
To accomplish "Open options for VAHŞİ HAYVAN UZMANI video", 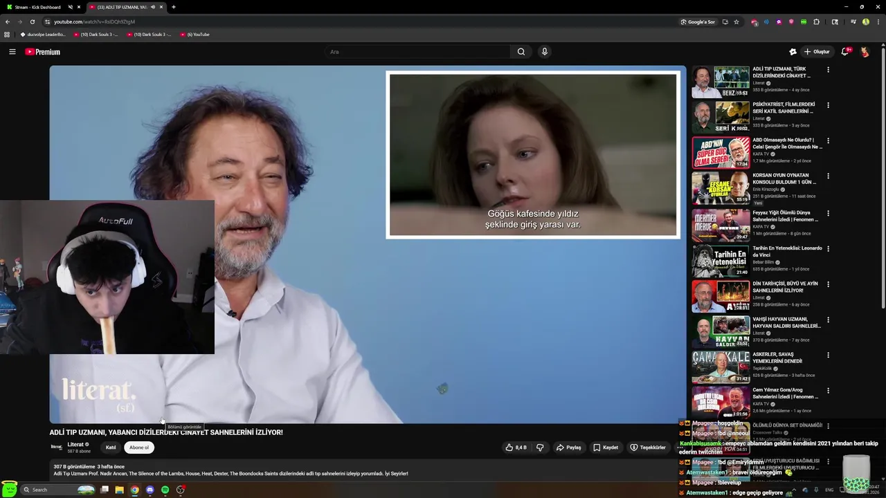I will coord(828,320).
